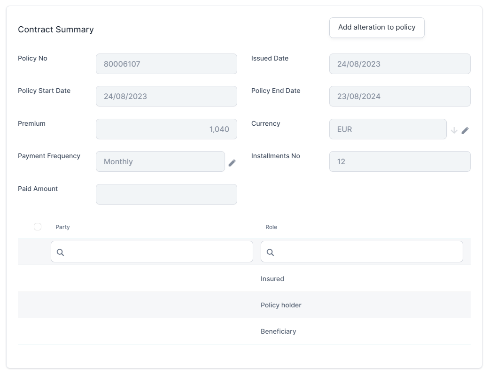
Task: Click the empty Paid Amount field
Action: pyautogui.click(x=166, y=194)
